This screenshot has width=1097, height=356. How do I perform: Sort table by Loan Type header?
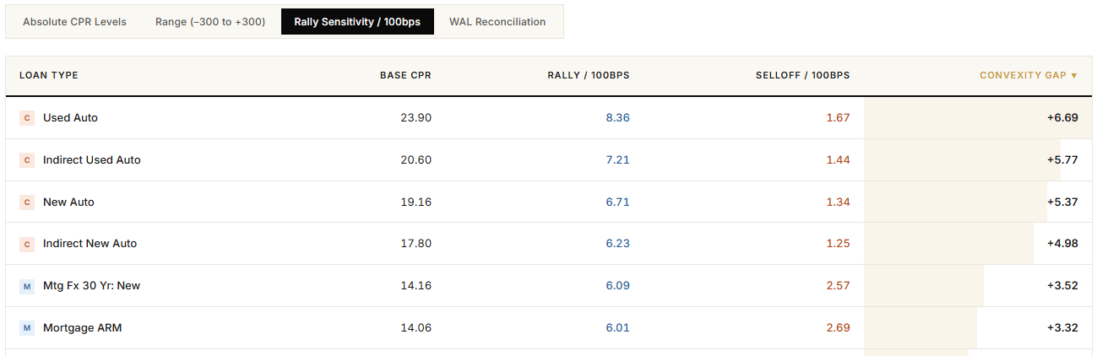click(x=49, y=76)
